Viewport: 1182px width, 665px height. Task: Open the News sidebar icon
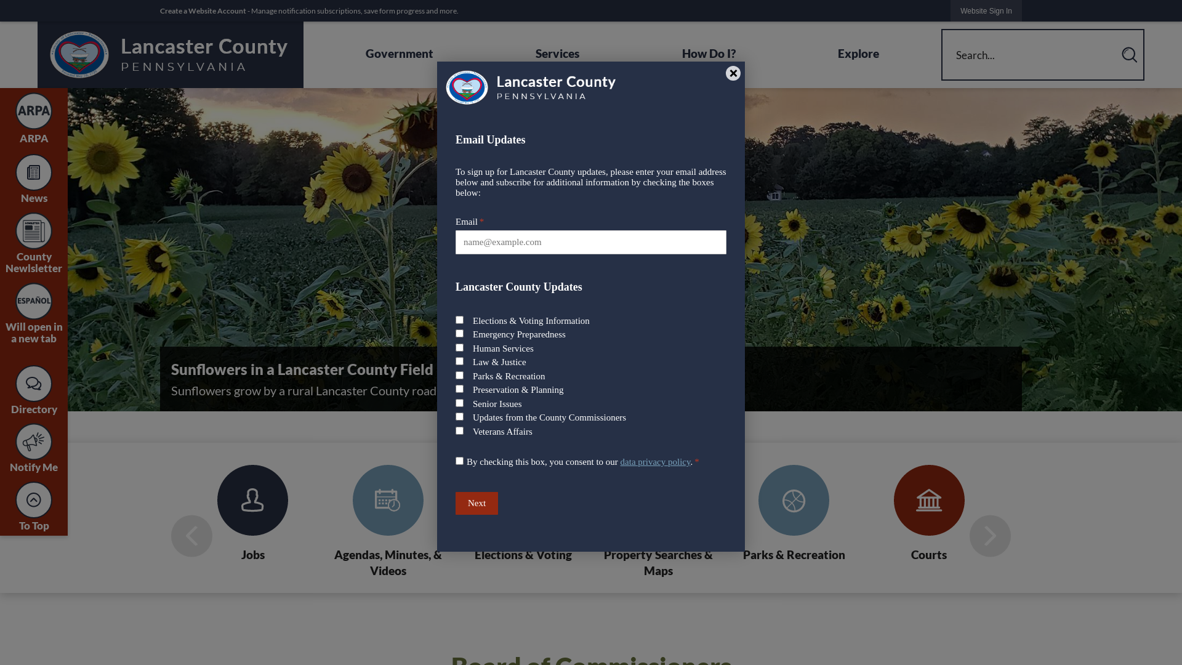pyautogui.click(x=34, y=172)
